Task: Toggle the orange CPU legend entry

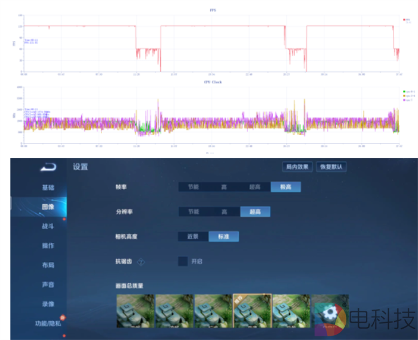Action: tap(409, 96)
